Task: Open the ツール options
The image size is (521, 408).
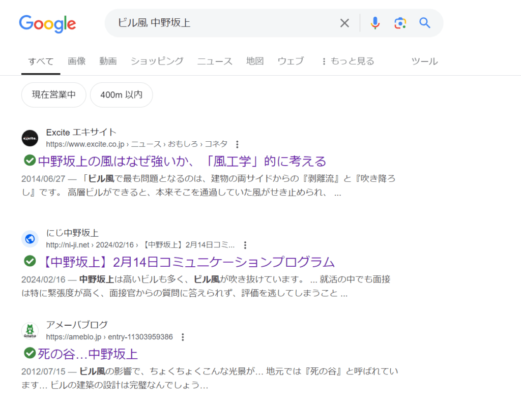Action: tap(424, 61)
